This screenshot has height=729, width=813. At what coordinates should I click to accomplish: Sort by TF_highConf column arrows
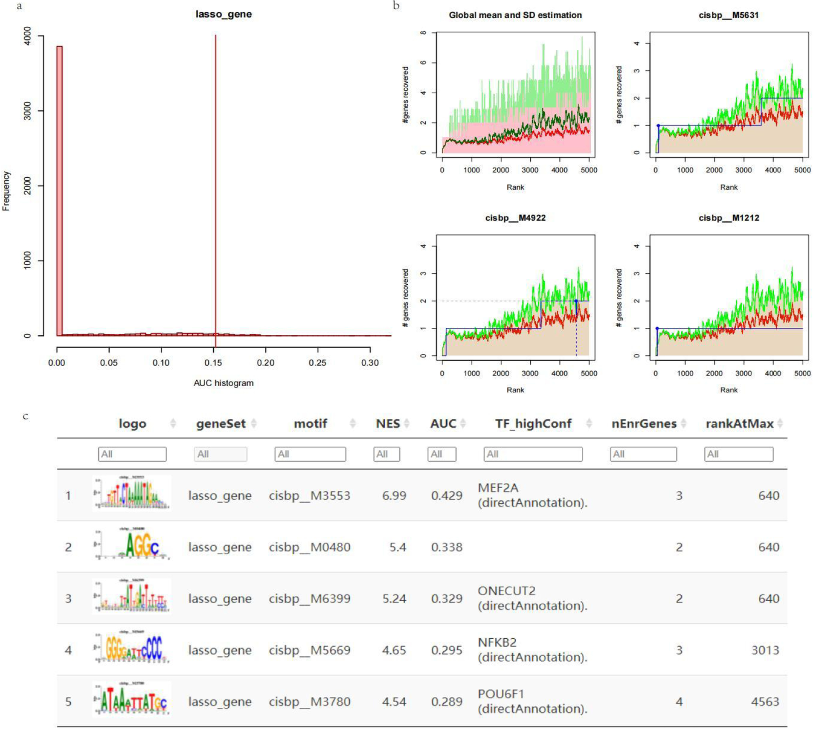coord(589,423)
